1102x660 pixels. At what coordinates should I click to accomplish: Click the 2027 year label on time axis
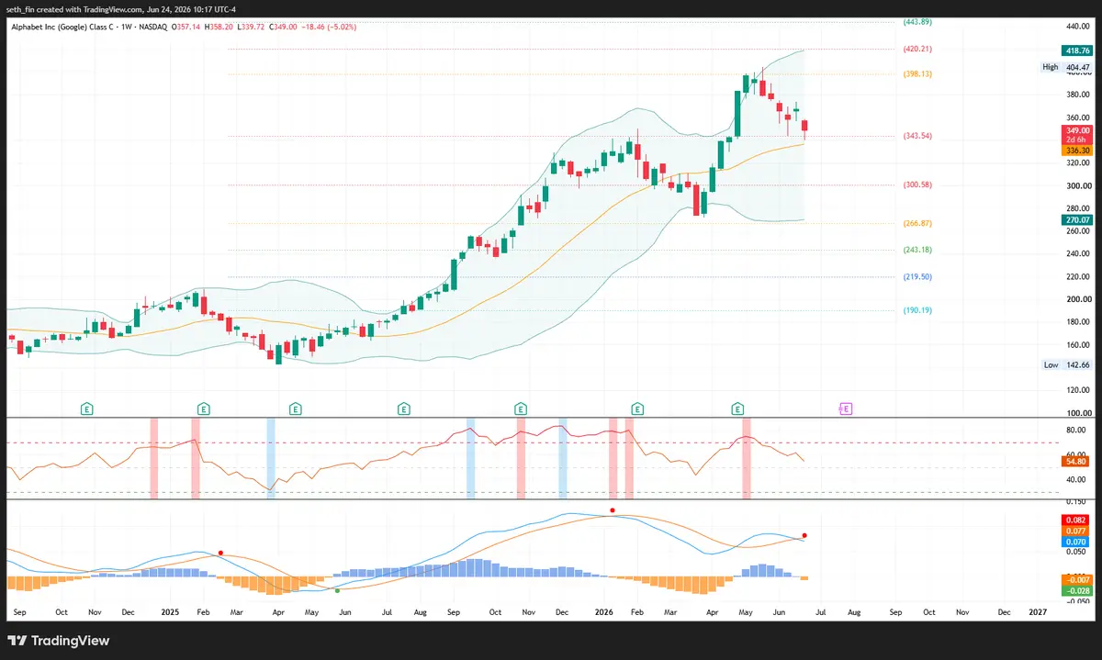pos(1039,610)
